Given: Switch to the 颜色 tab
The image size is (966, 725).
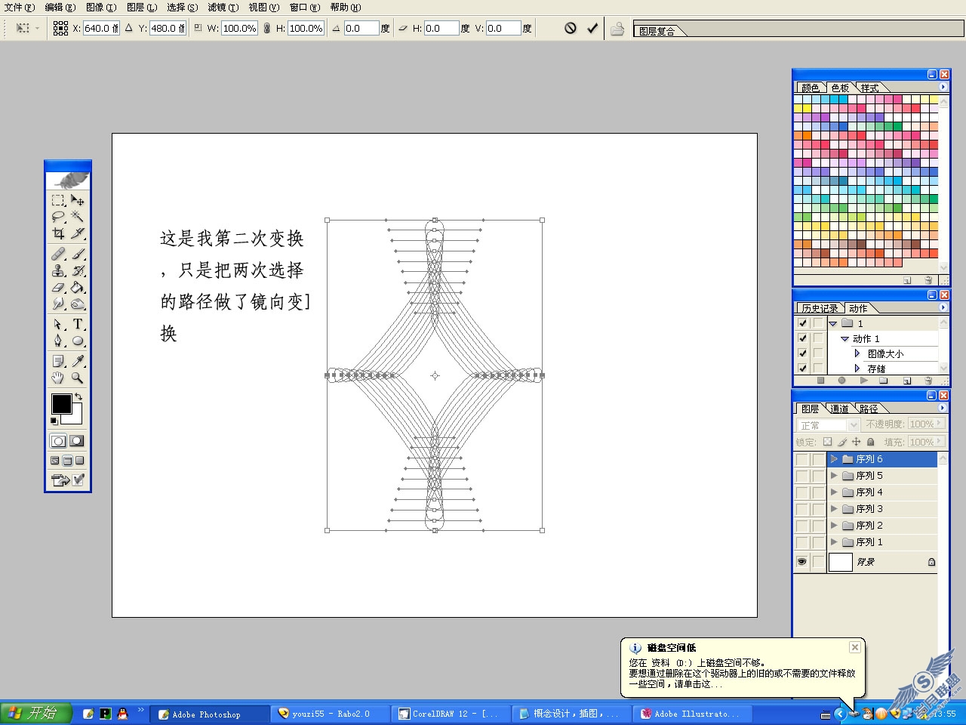Looking at the screenshot, I should [x=811, y=88].
